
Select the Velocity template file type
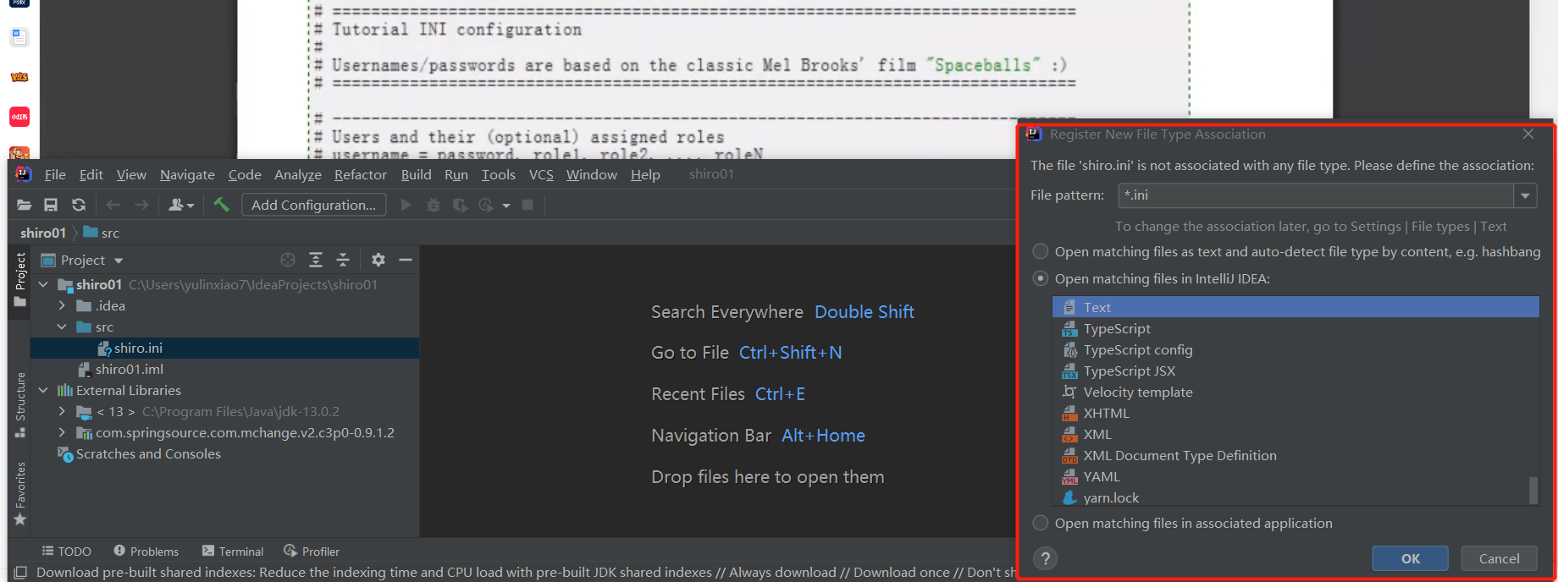[1296, 392]
